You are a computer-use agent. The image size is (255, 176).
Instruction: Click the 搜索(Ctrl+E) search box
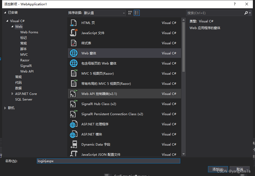(x=216, y=13)
